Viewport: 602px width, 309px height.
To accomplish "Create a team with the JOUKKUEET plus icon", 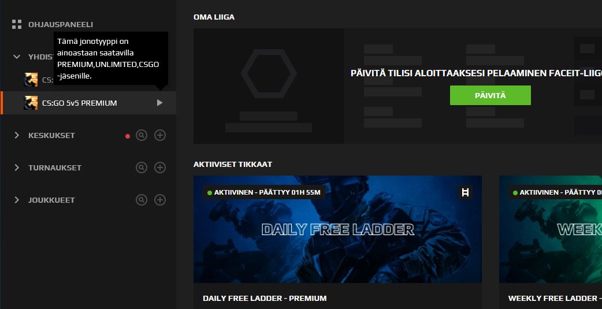I will pyautogui.click(x=160, y=200).
